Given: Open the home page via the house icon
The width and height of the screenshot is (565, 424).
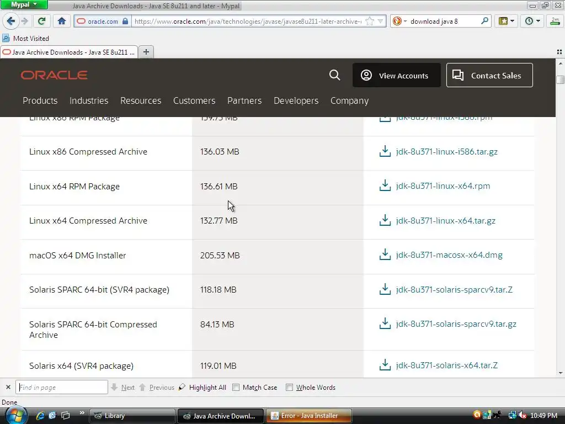Looking at the screenshot, I should pyautogui.click(x=62, y=22).
